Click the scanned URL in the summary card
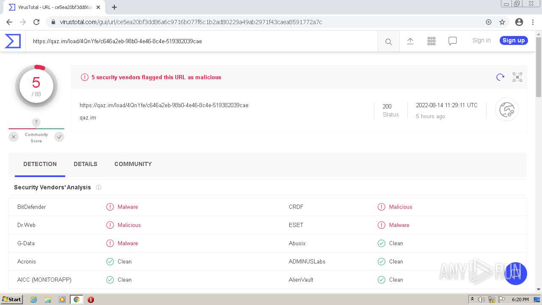 (x=164, y=105)
